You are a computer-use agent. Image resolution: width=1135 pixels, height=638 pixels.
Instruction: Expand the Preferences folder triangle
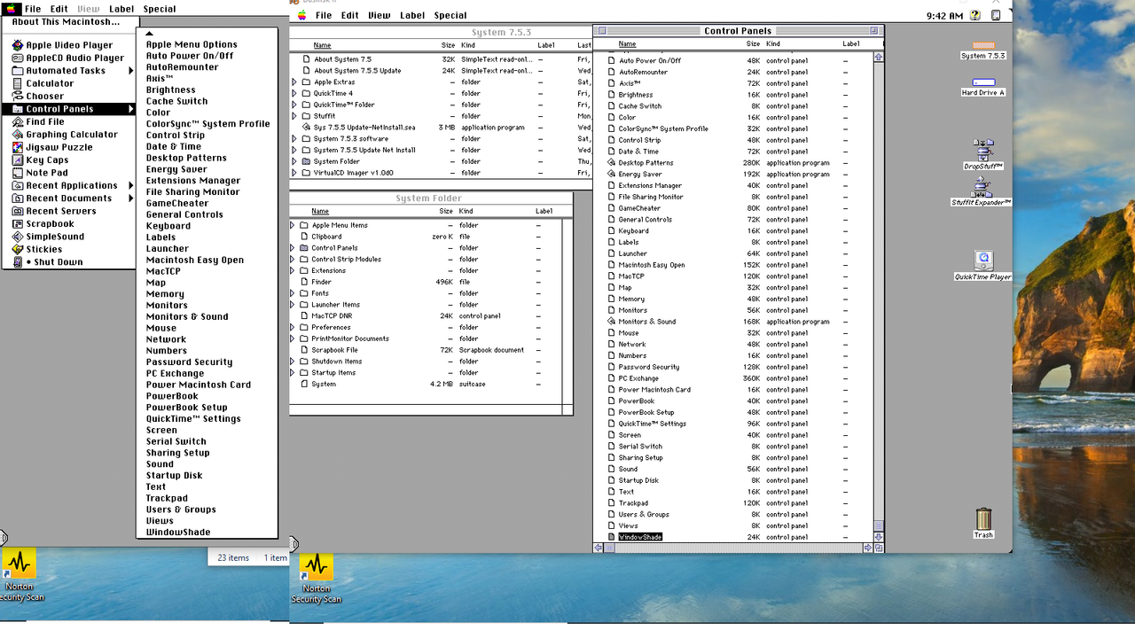(x=293, y=327)
